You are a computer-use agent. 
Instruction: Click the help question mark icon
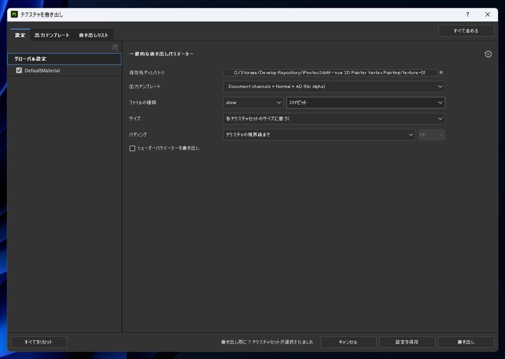click(467, 15)
